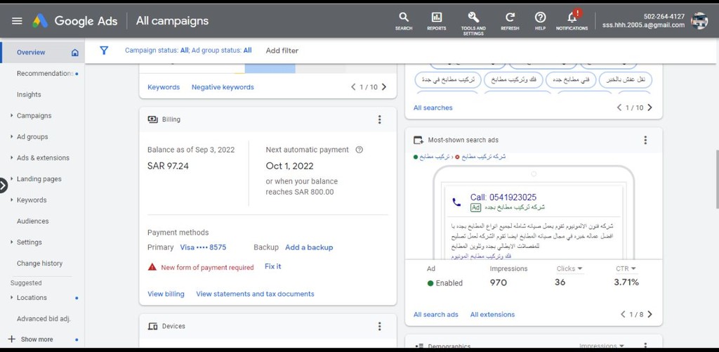The image size is (719, 352).
Task: Open the account profile avatar
Action: pos(699,21)
